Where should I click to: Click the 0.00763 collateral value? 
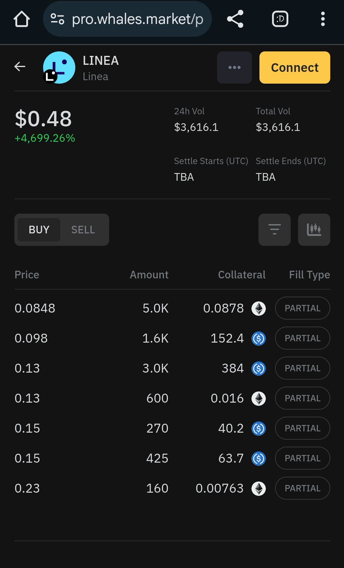click(220, 488)
